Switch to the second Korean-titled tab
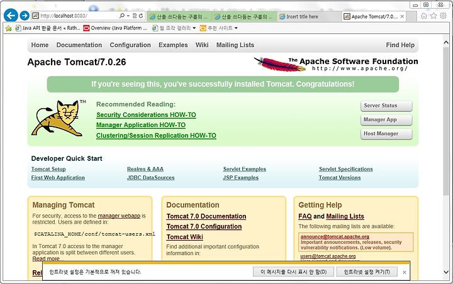 [244, 16]
